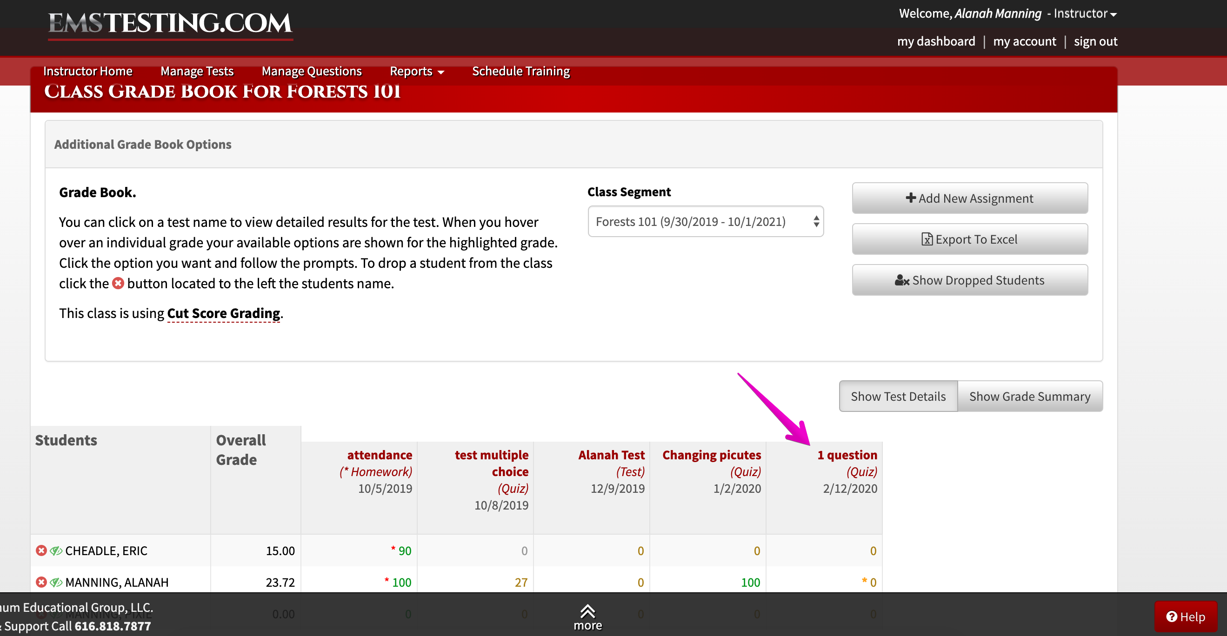Open Manage Tests menu item

point(197,71)
